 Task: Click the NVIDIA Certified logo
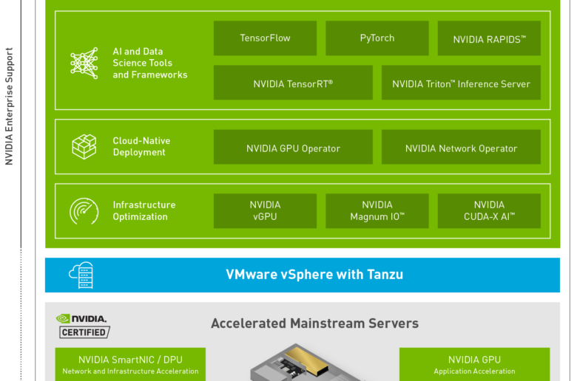click(x=83, y=326)
